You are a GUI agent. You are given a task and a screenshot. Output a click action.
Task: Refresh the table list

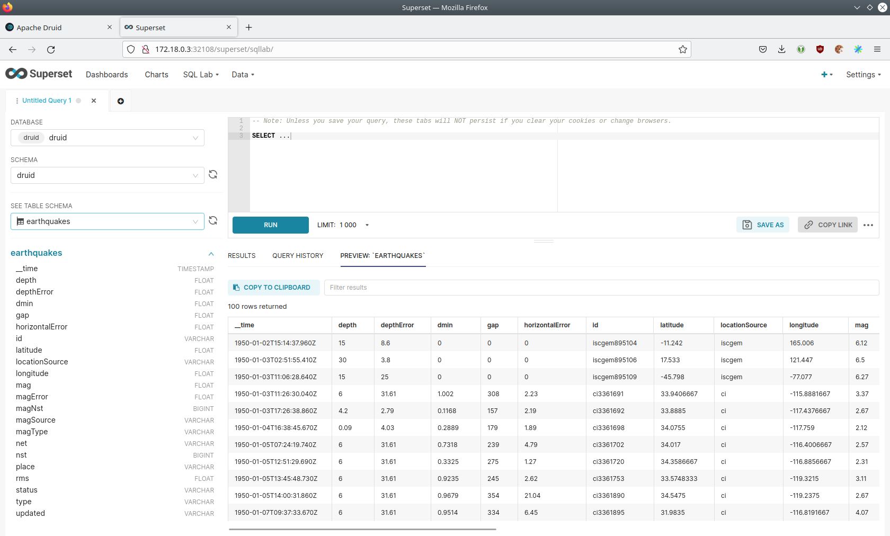213,221
